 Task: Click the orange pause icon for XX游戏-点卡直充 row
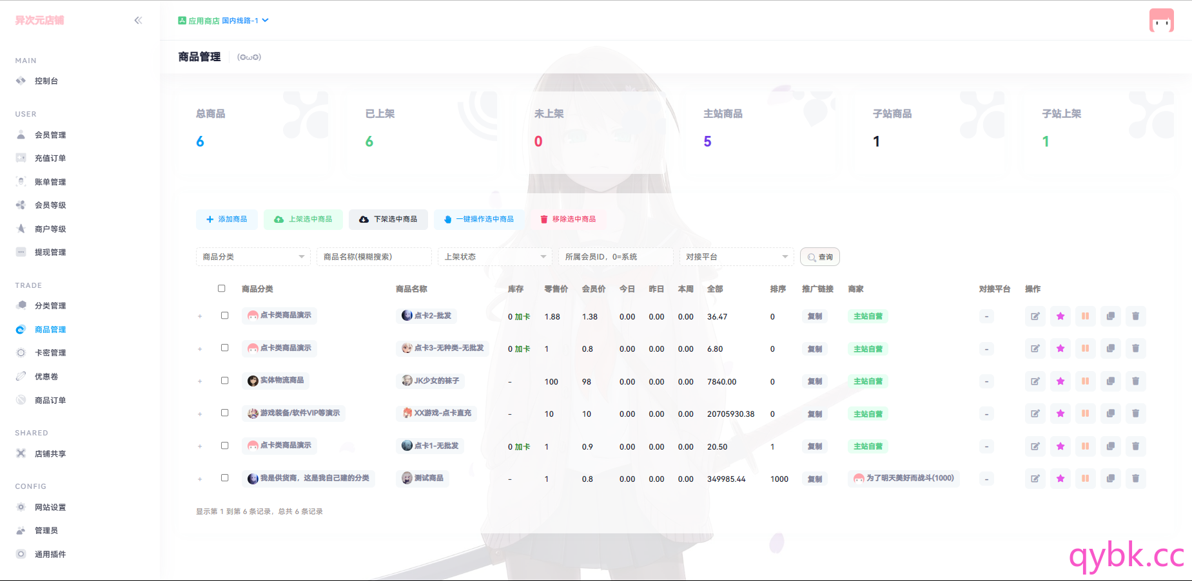pyautogui.click(x=1085, y=414)
